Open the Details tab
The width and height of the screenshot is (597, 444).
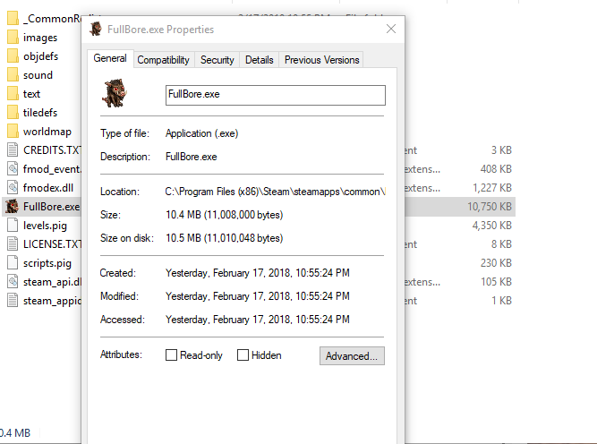pyautogui.click(x=260, y=60)
